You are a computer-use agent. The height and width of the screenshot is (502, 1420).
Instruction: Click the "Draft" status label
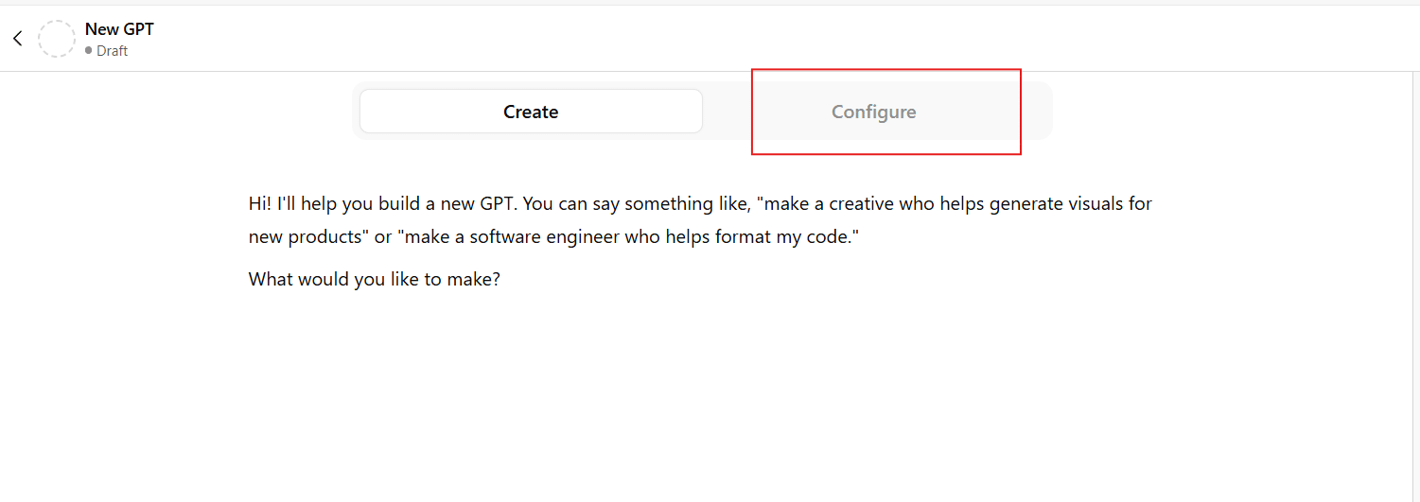(x=112, y=51)
